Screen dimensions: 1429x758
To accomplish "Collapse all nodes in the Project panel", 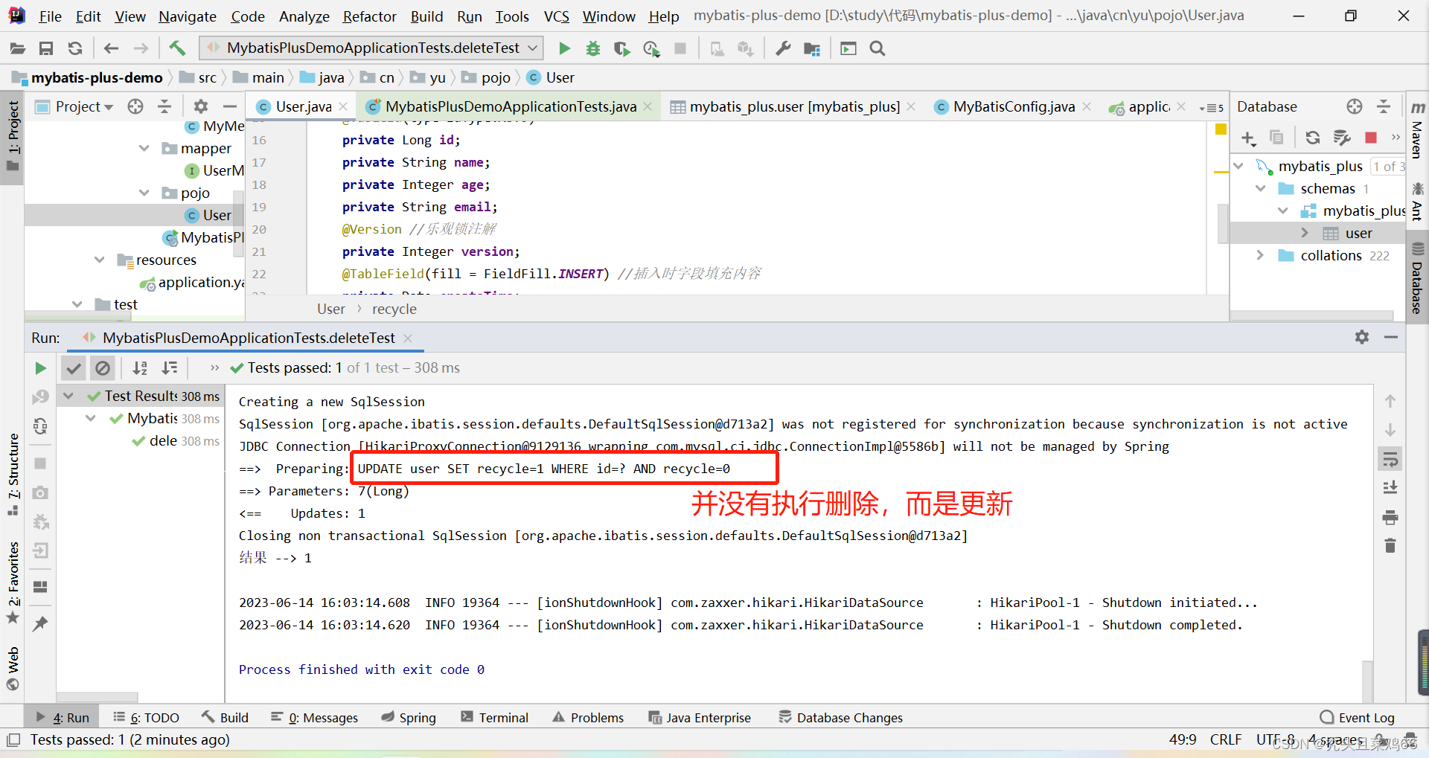I will (164, 106).
